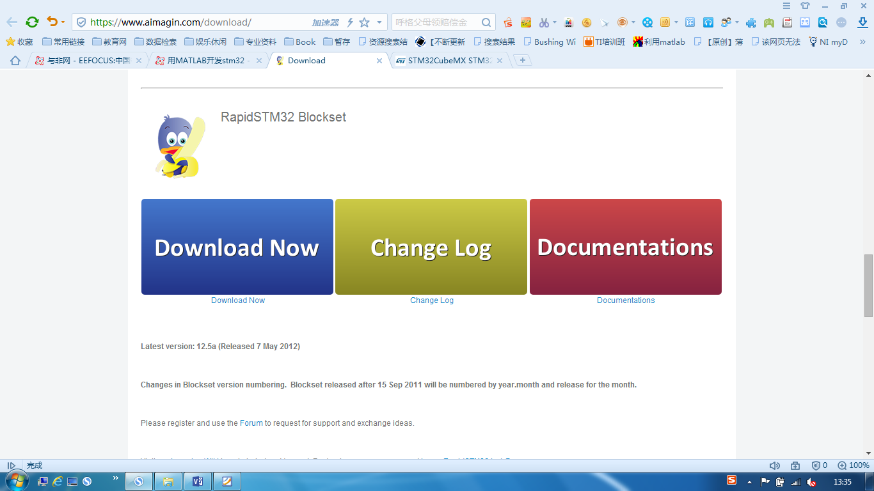Open the Book bookmark folder
This screenshot has height=491, width=874.
tap(300, 42)
